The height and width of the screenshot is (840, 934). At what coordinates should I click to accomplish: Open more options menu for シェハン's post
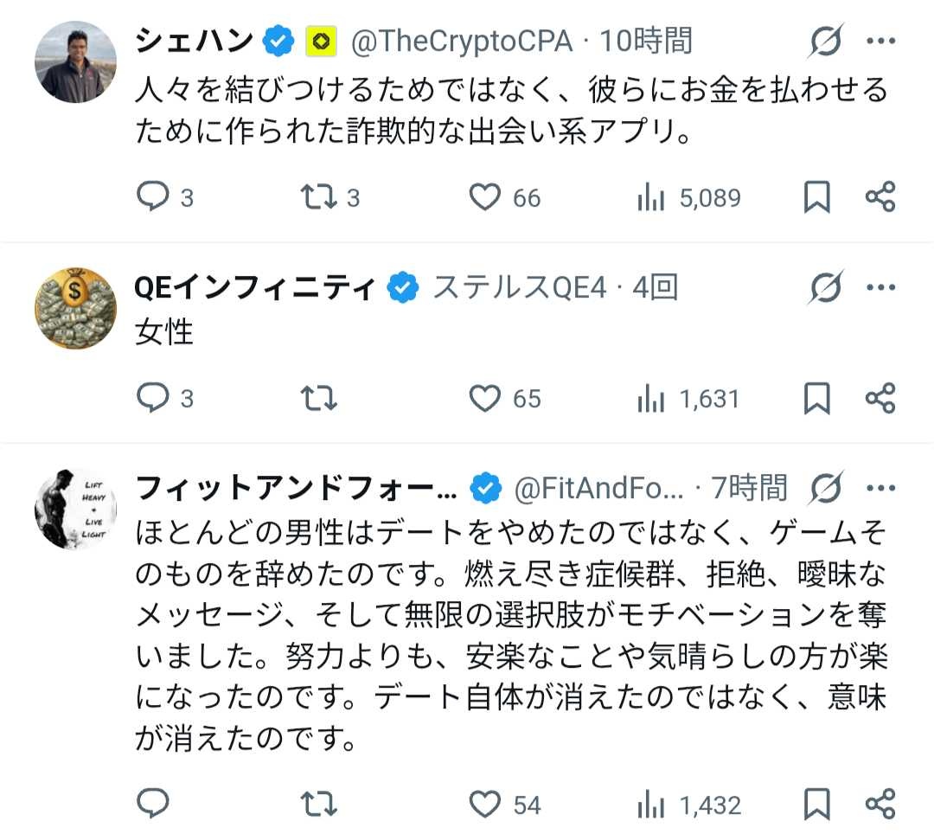click(880, 42)
